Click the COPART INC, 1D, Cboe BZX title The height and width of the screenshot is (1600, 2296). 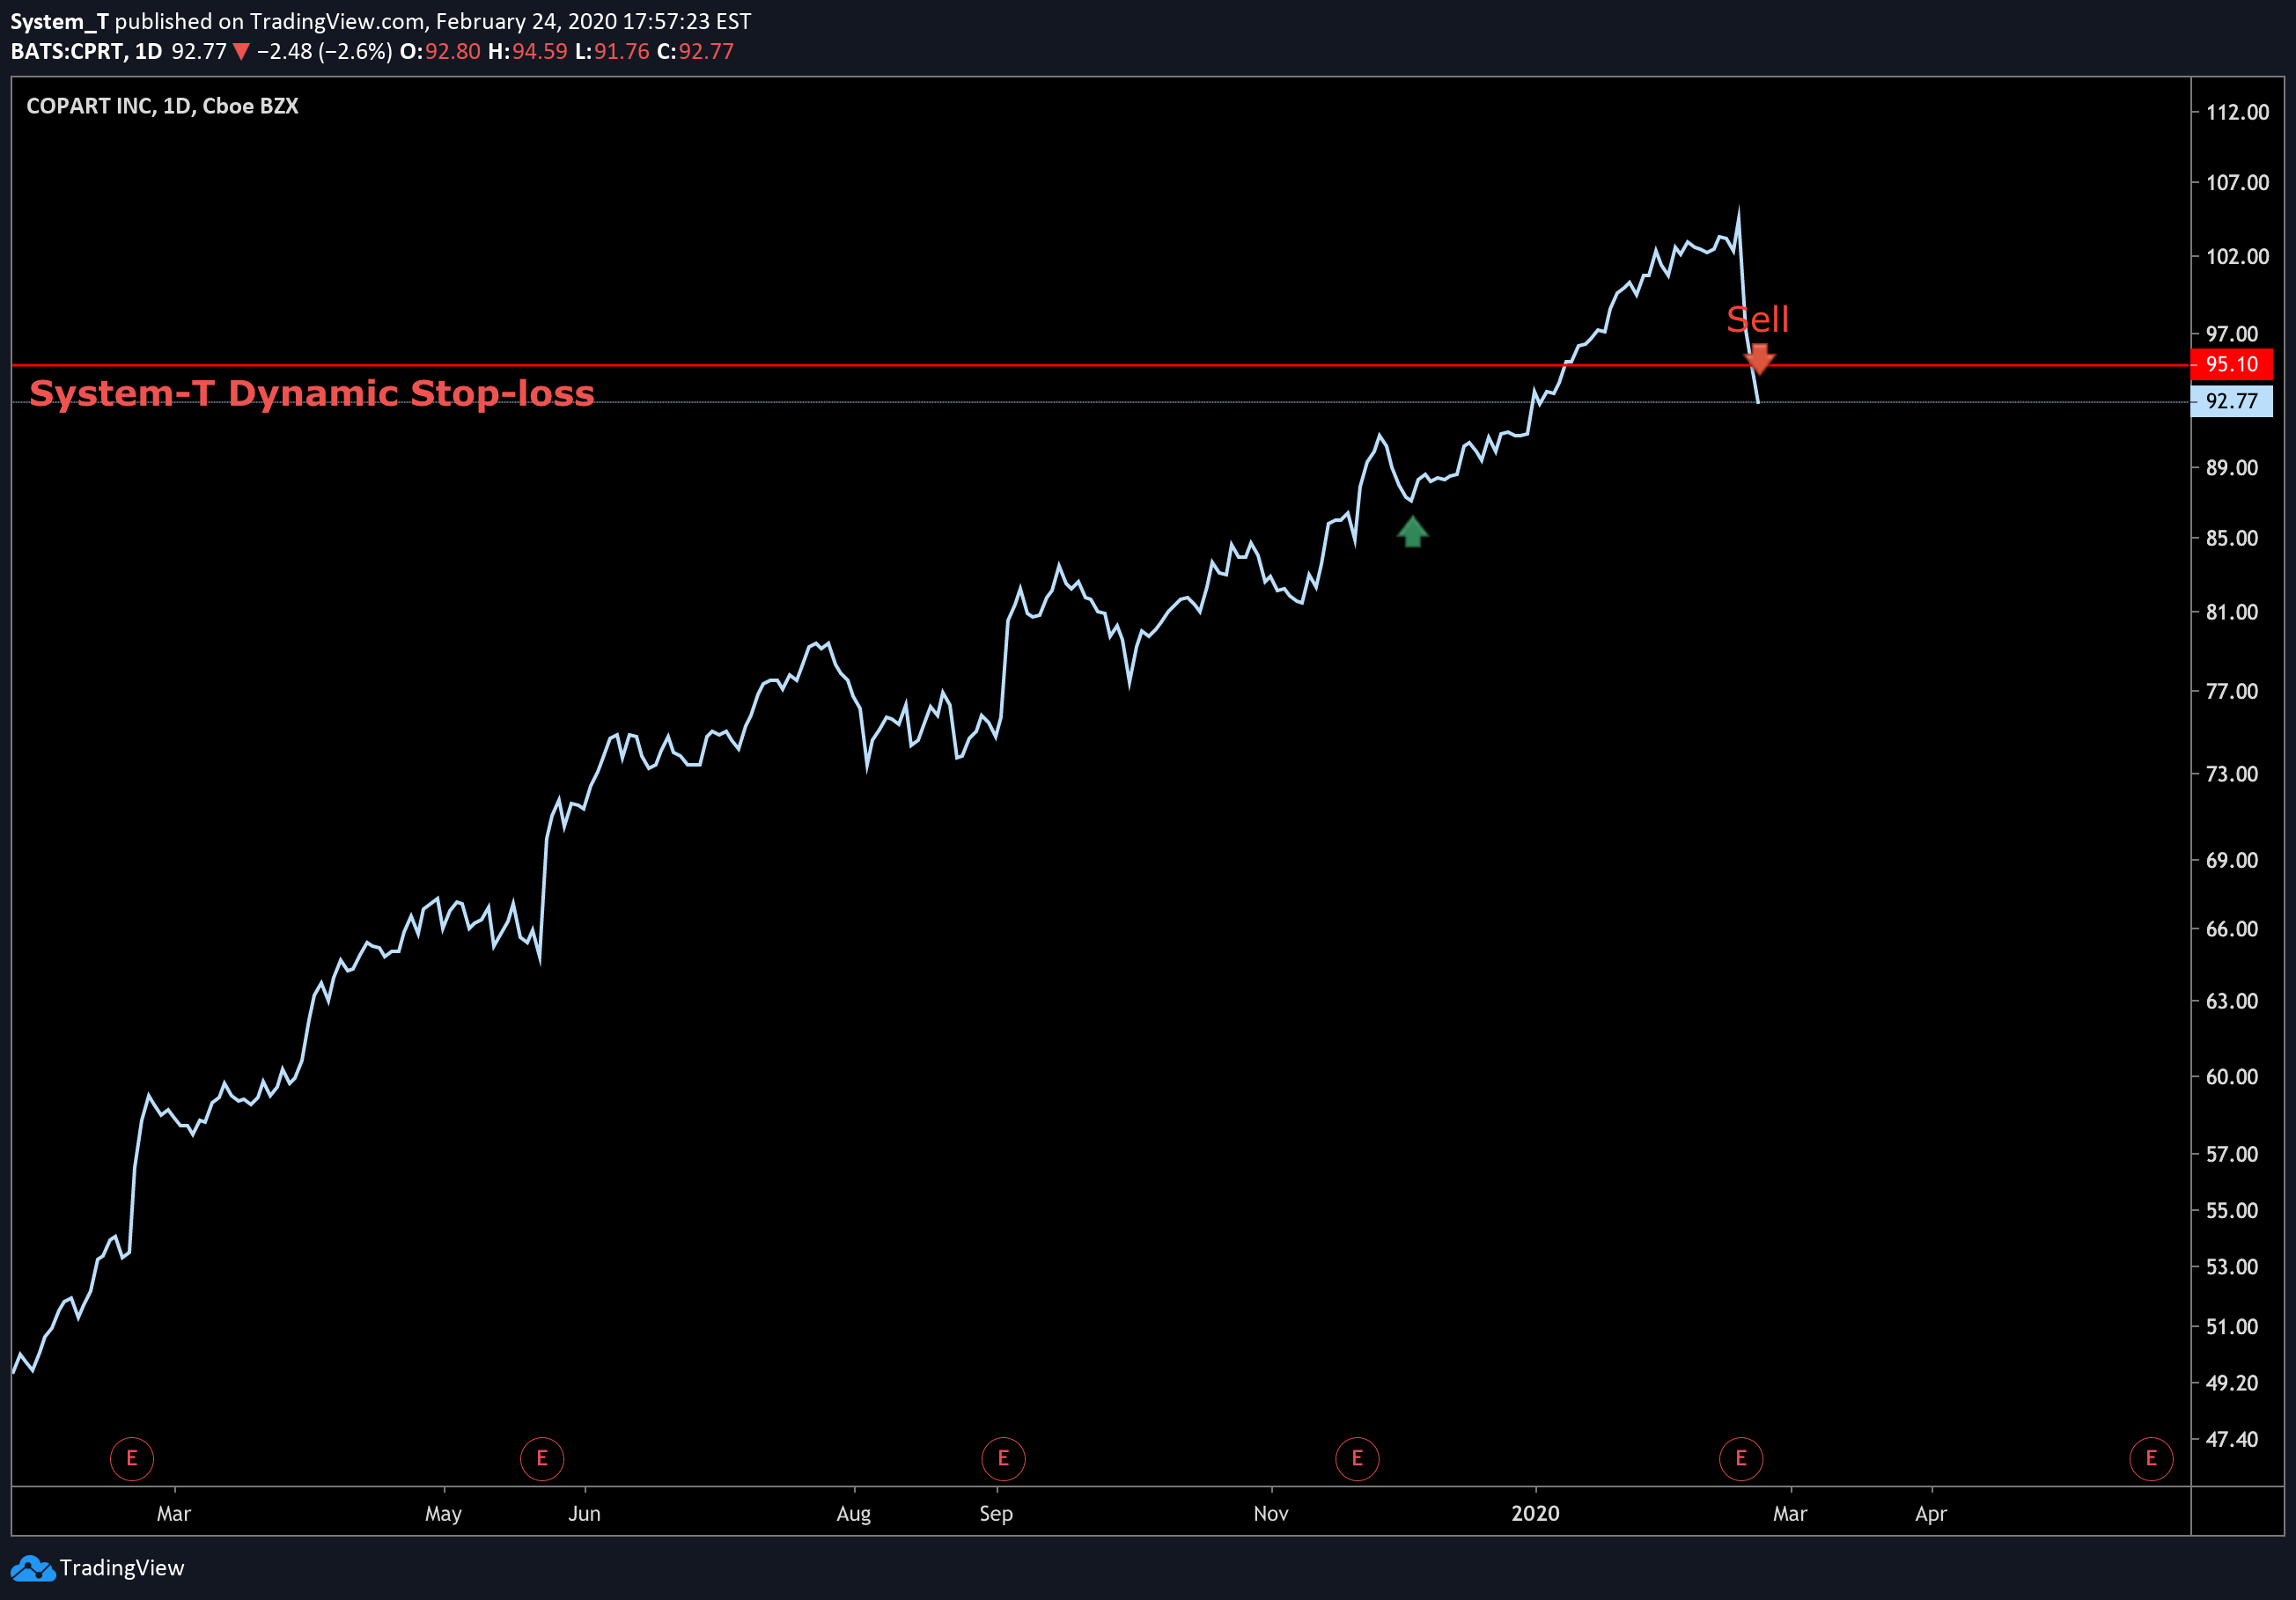click(162, 106)
